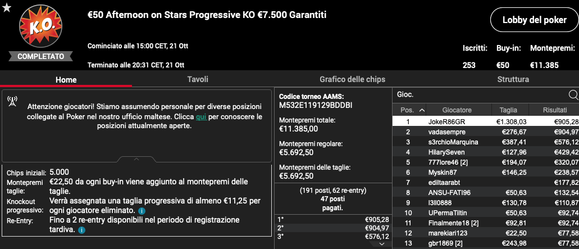This screenshot has width=579, height=249.
Task: Sort players by Risultati column
Action: (555, 110)
